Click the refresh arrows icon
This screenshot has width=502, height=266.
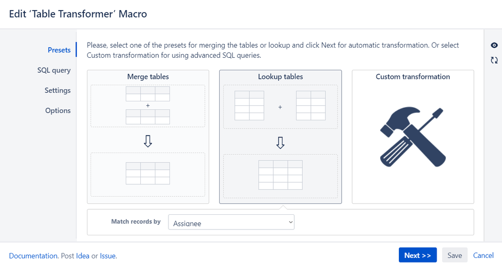pos(494,60)
